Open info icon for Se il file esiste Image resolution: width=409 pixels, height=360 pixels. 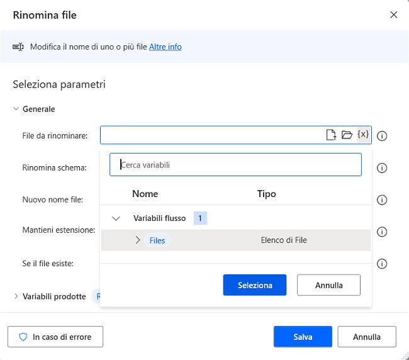click(382, 264)
